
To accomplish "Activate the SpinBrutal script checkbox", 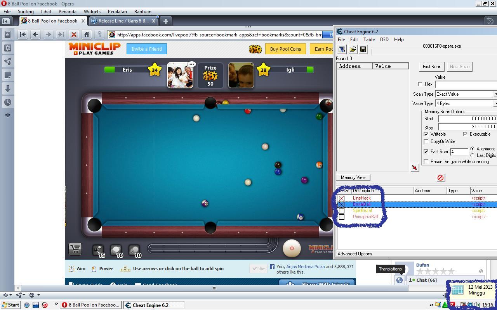I will (342, 211).
